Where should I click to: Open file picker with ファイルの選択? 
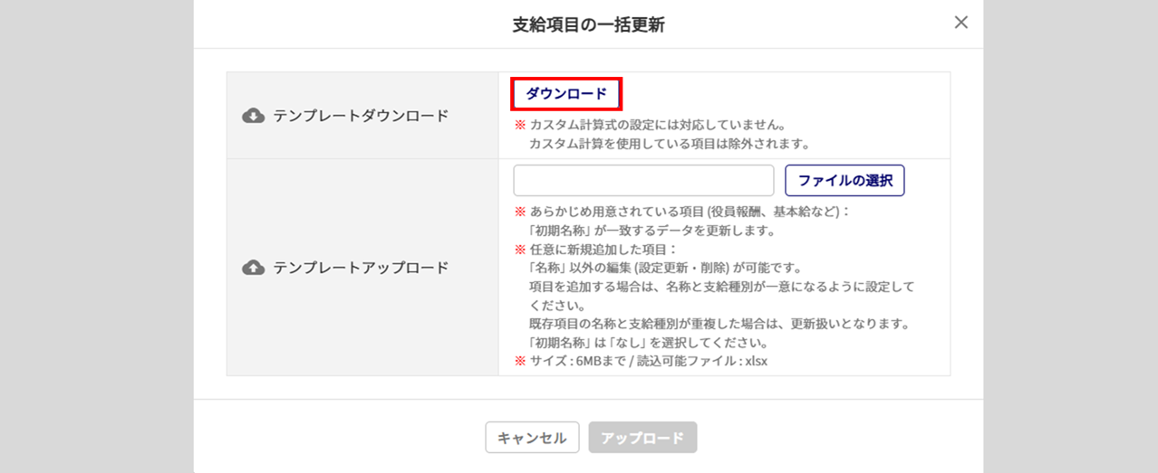(x=844, y=180)
